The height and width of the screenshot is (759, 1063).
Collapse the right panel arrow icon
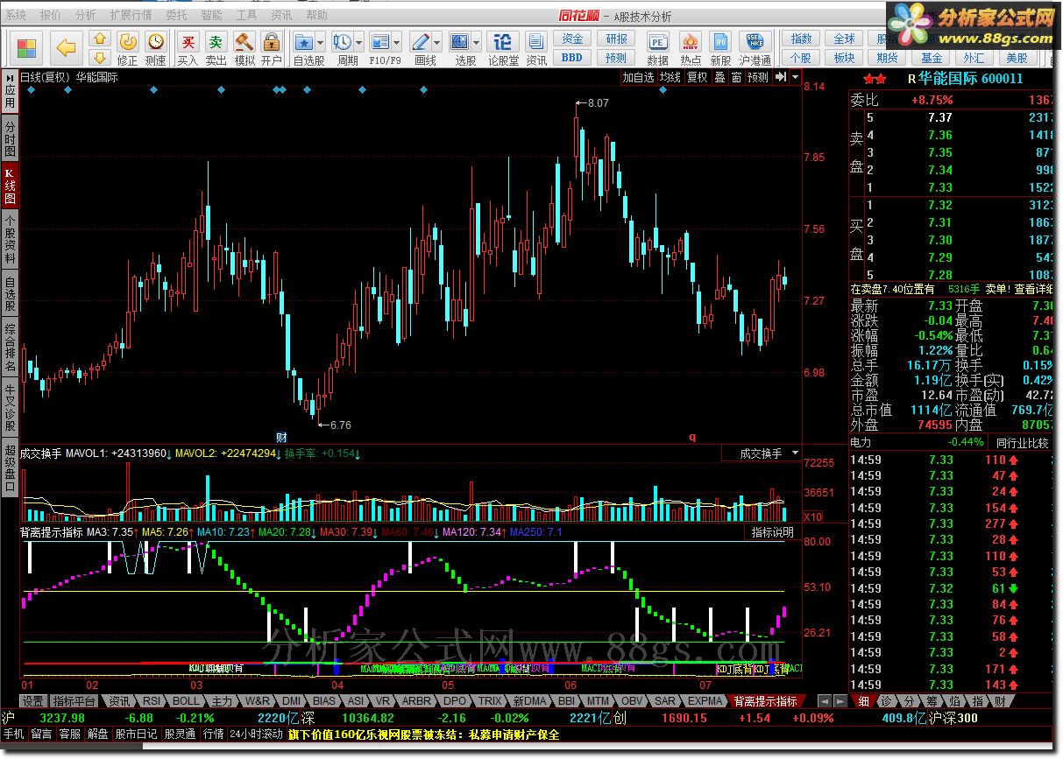pos(781,77)
